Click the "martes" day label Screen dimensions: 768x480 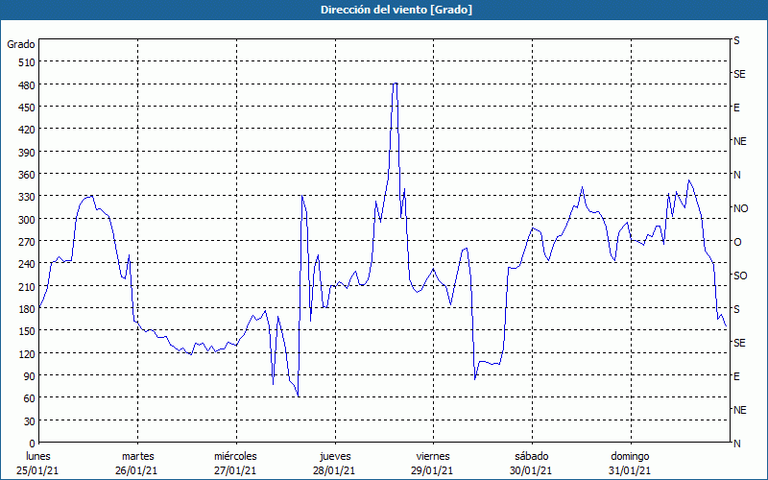point(137,456)
